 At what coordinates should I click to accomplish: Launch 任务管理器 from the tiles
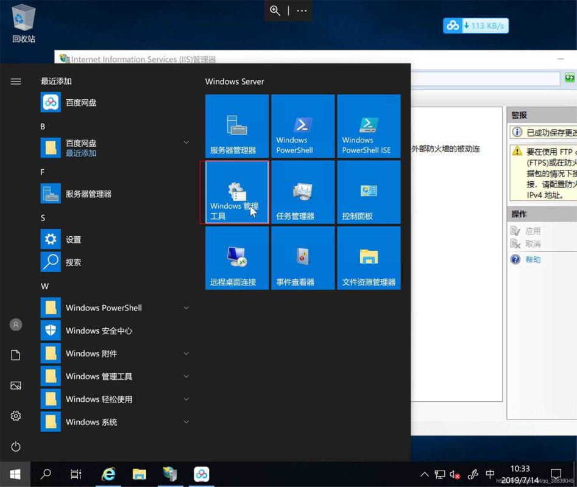302,192
